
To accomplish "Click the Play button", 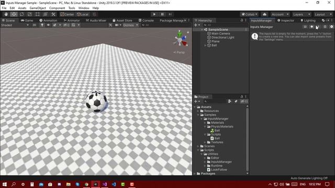I will (x=154, y=14).
